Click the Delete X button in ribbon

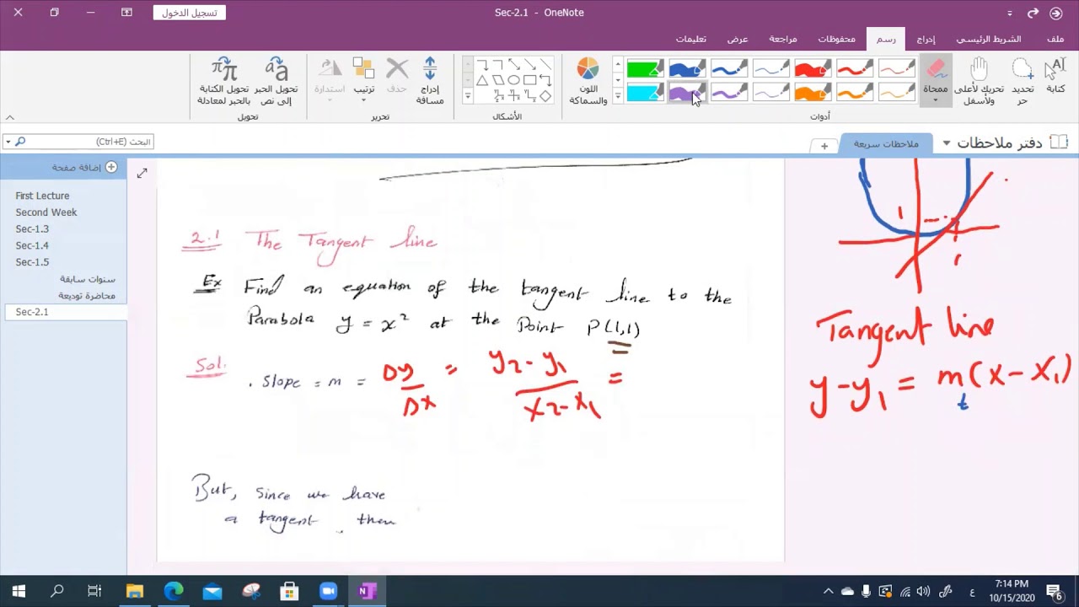click(x=397, y=76)
